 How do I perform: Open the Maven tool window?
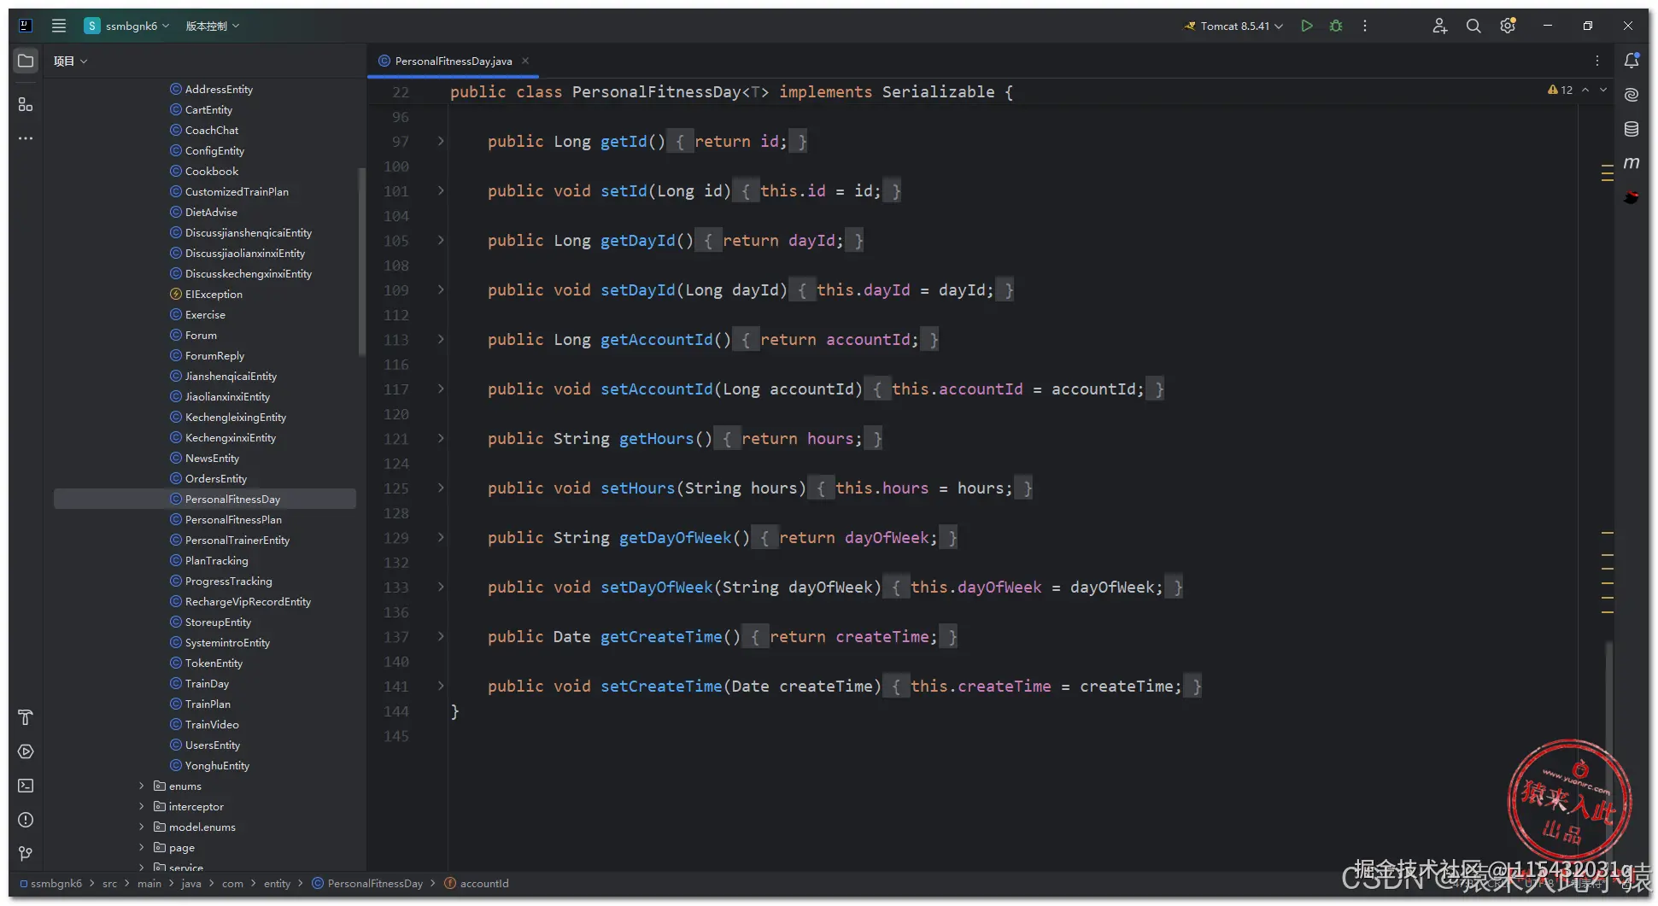(x=1632, y=162)
